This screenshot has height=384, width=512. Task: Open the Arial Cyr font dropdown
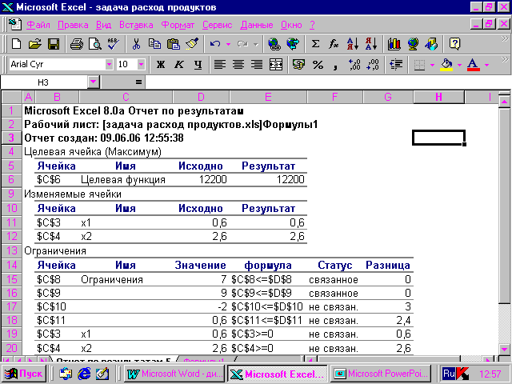109,64
